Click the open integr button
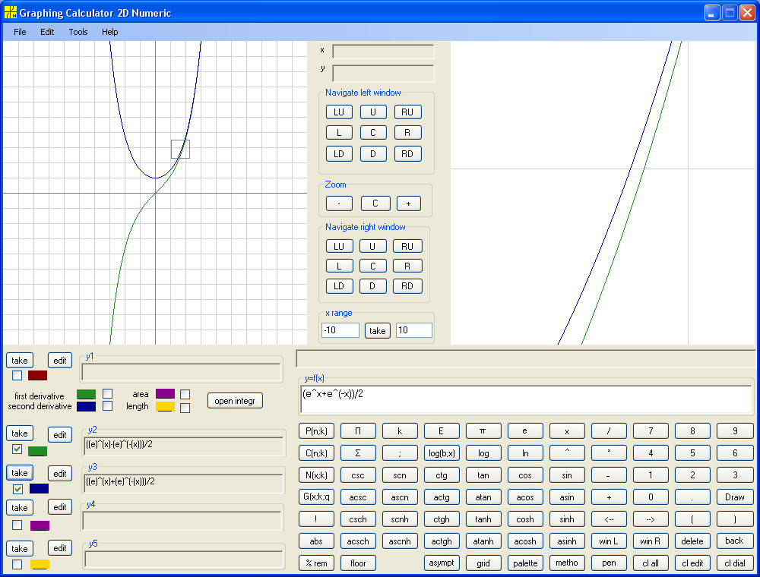Screen dimensions: 760x577 [235, 401]
